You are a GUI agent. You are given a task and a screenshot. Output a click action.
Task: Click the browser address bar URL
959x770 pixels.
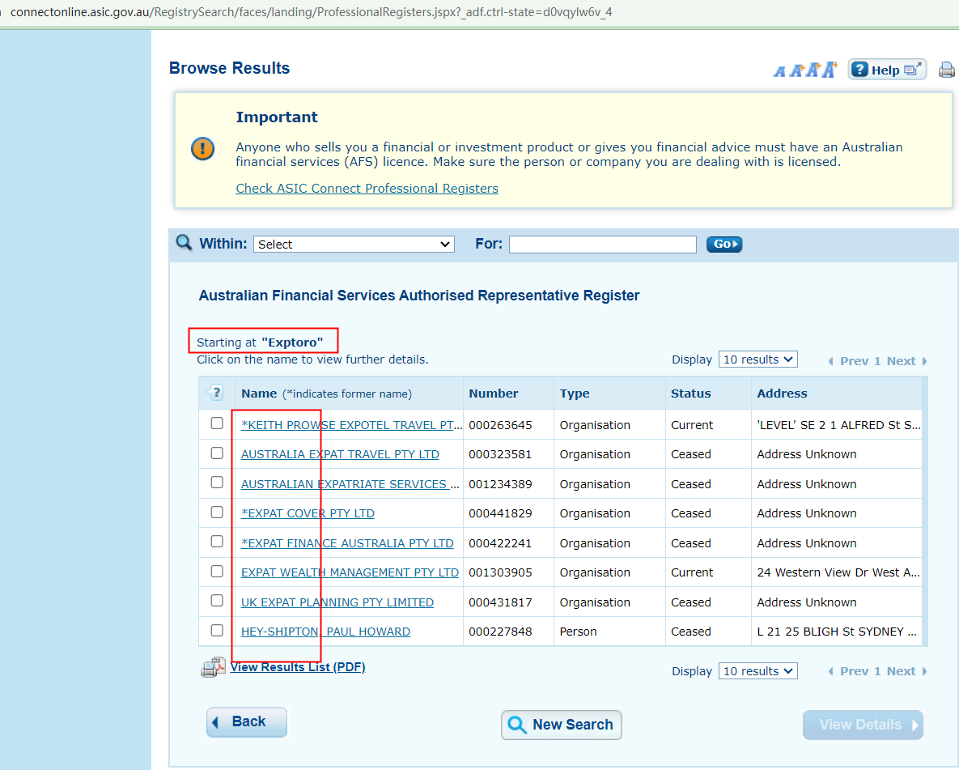coord(312,12)
